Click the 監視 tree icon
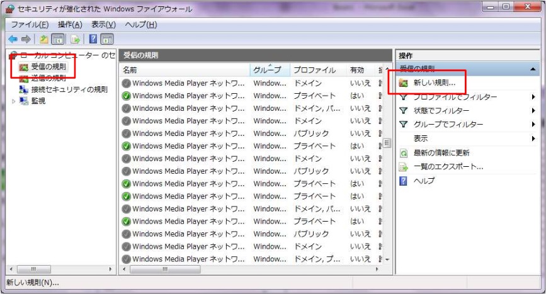Viewport: 546px width, 294px height. point(24,101)
